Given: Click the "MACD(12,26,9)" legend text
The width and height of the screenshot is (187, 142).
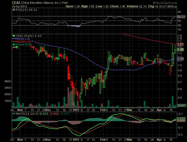Looking at the screenshot, I should click(x=27, y=114).
